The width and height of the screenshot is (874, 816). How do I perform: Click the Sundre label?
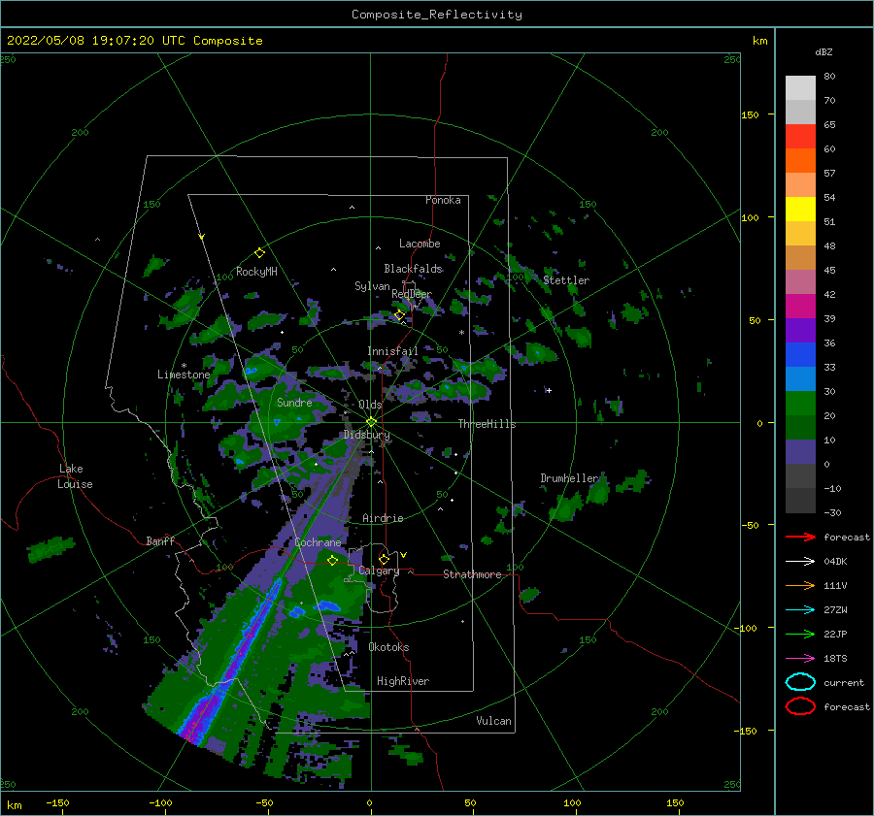pyautogui.click(x=294, y=402)
